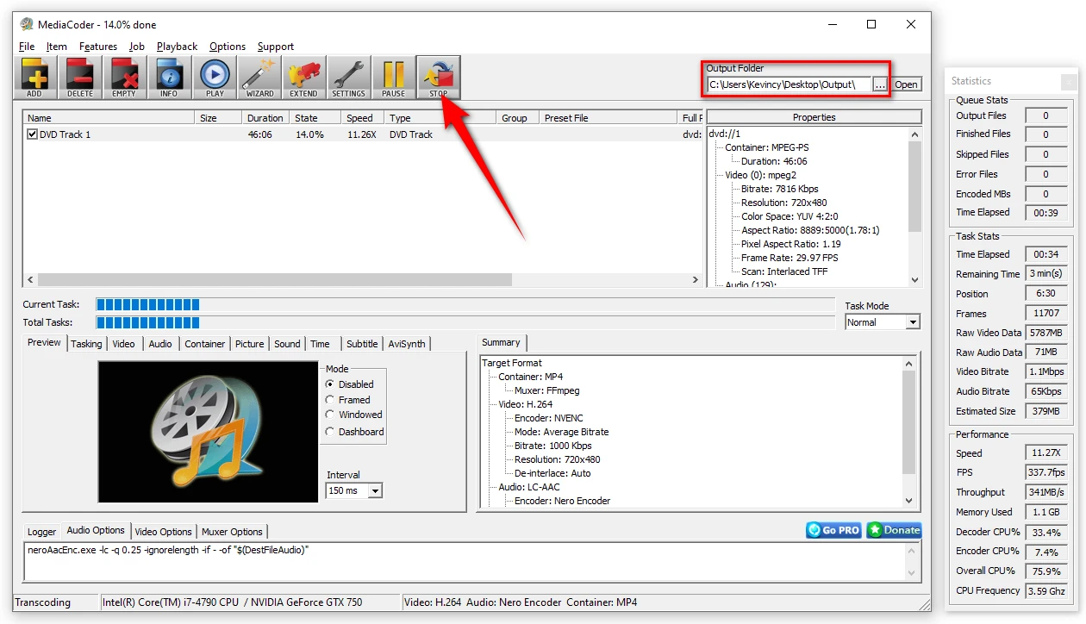Click the Properties panel header
This screenshot has width=1086, height=624.
pyautogui.click(x=814, y=117)
